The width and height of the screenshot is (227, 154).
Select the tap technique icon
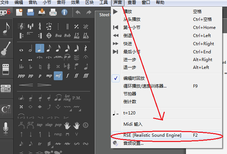(40, 125)
